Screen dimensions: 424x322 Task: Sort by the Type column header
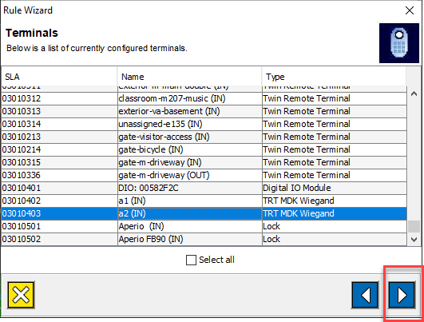tap(334, 77)
